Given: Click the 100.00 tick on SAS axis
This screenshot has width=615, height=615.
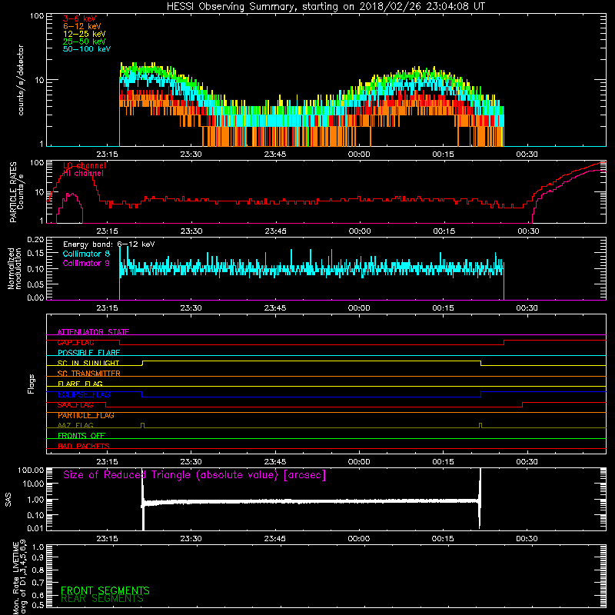Looking at the screenshot, I should 31,470.
